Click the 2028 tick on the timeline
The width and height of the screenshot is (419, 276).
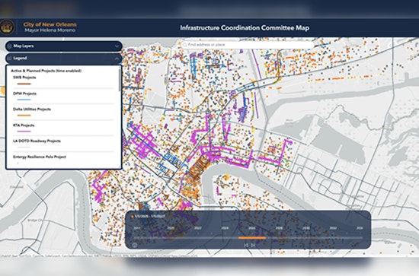[x=279, y=228]
